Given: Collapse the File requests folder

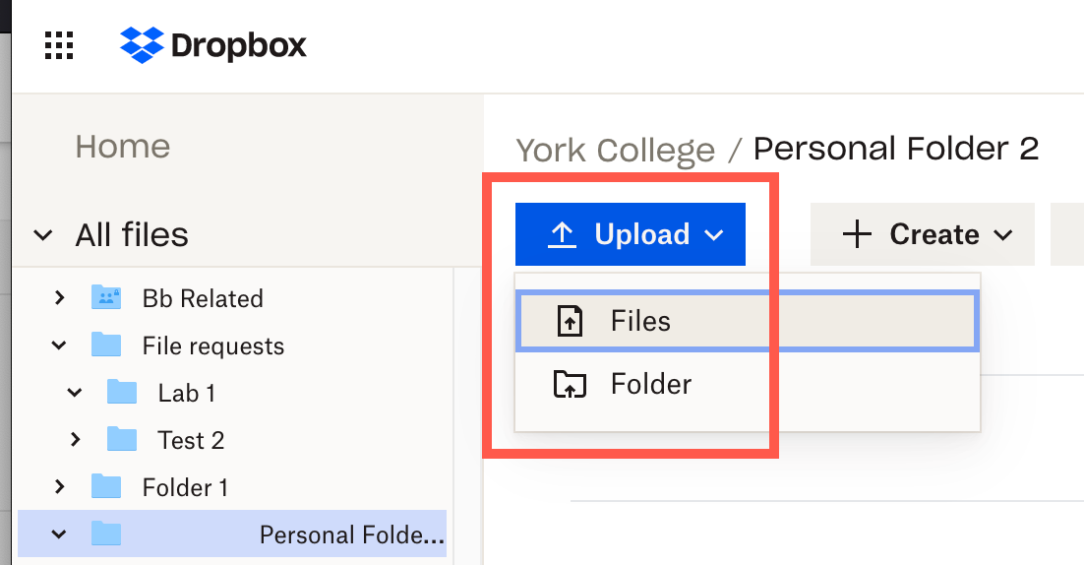Looking at the screenshot, I should tap(59, 345).
